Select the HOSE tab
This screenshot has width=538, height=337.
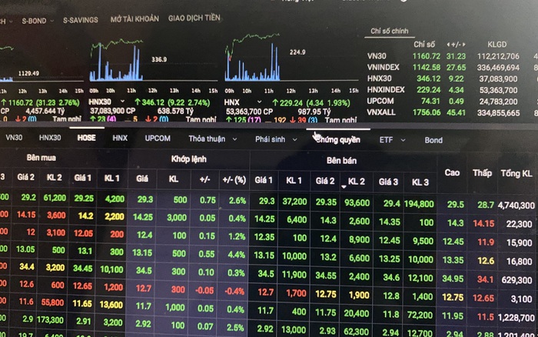[x=86, y=139]
